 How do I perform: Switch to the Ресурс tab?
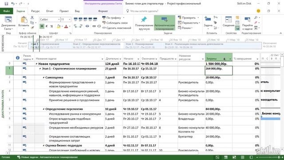coord(35,11)
